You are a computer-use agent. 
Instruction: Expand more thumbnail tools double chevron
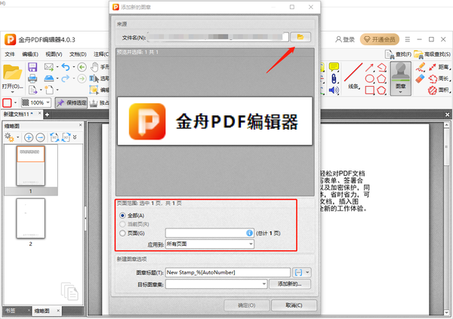(x=75, y=137)
